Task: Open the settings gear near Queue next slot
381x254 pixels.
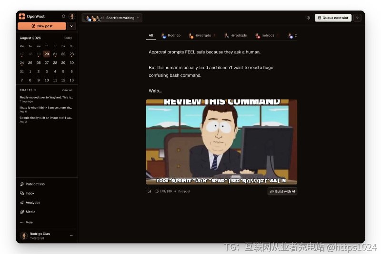Action: coord(308,18)
